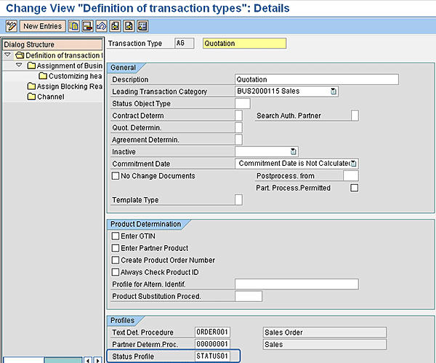
Task: Select the Customizing header tree node
Action: (x=73, y=76)
